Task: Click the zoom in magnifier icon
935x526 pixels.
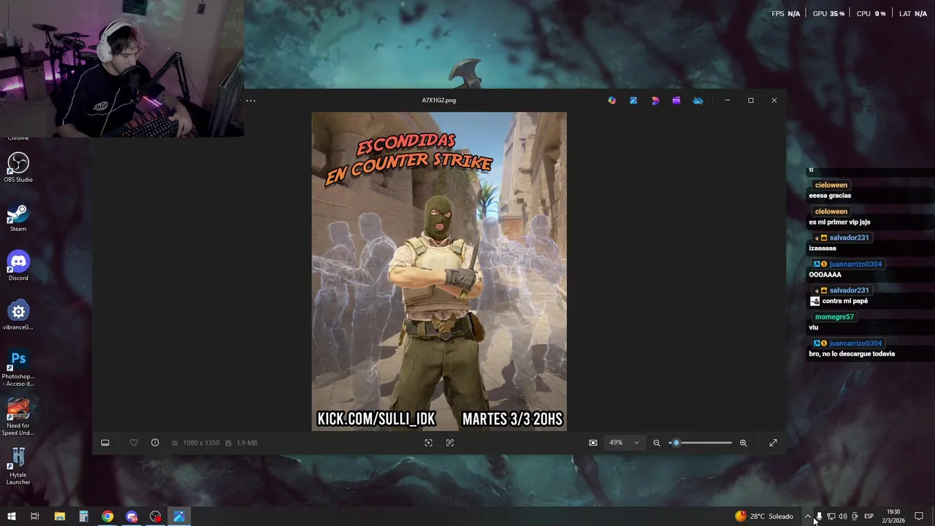Action: 744,443
